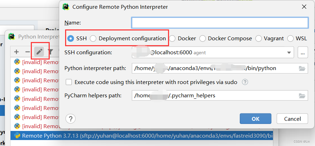Expand the SSH configuration dropdown
Screen dimensions: 315x146
[x=289, y=53]
